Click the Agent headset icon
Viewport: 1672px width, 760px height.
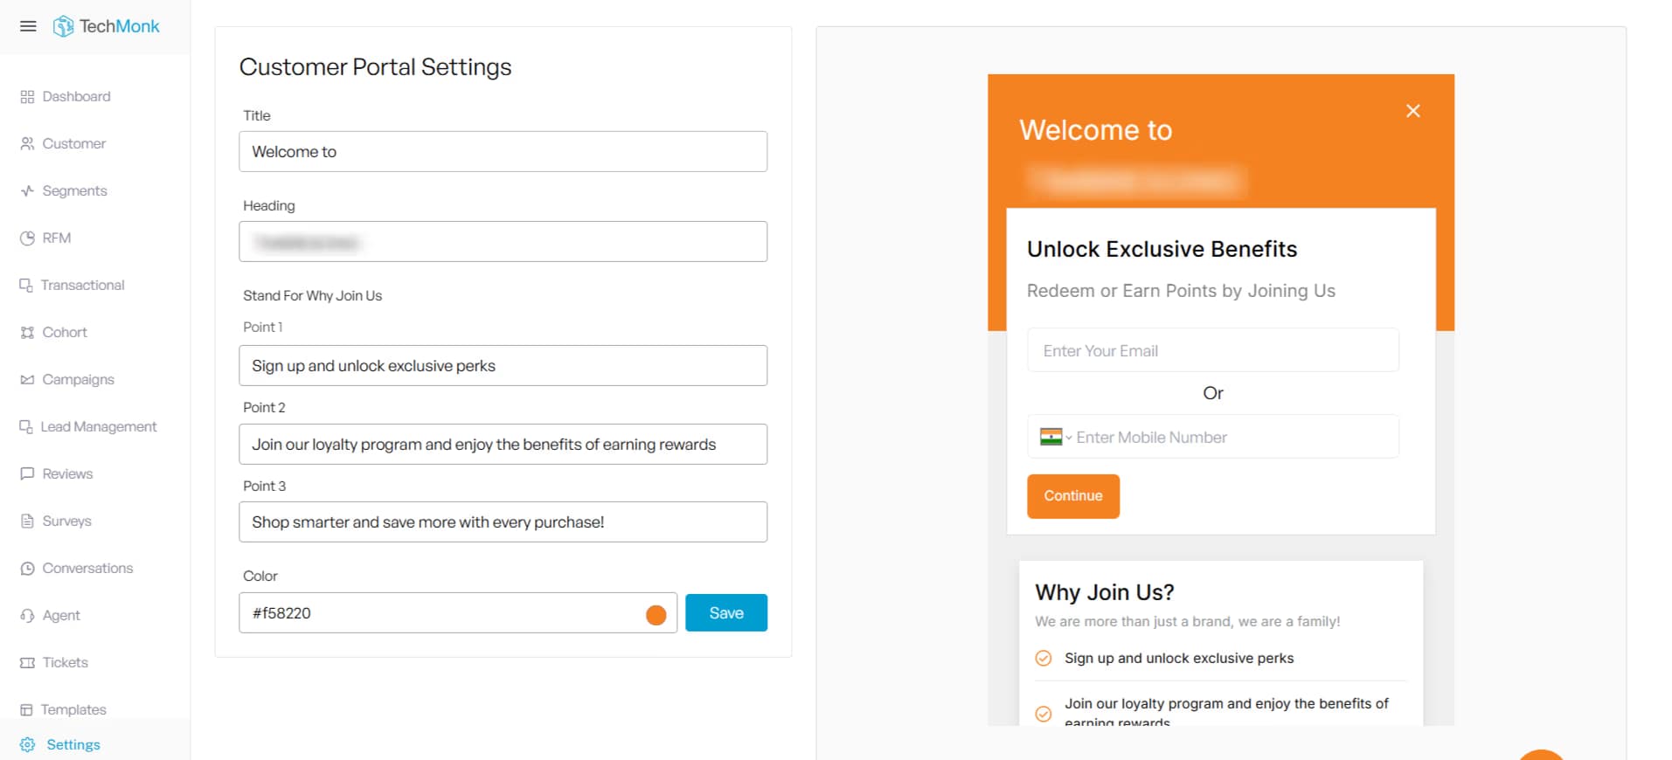(x=27, y=616)
